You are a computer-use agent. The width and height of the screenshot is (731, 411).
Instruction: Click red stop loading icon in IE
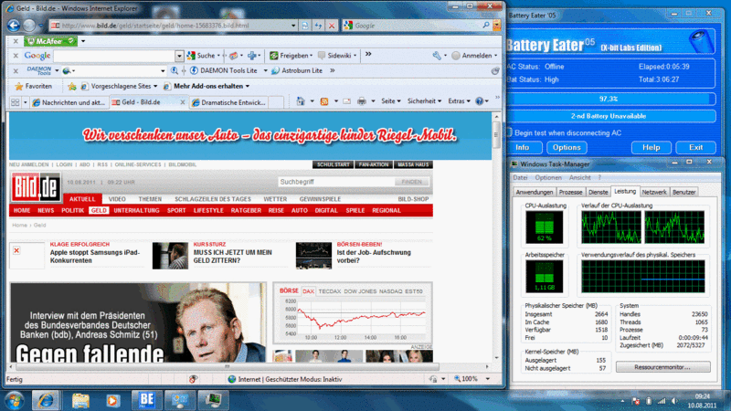(x=332, y=26)
